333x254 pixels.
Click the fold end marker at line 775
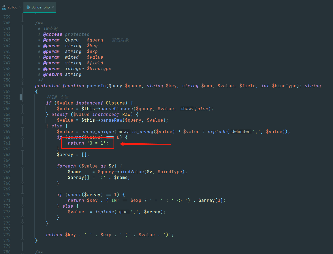coord(22,223)
